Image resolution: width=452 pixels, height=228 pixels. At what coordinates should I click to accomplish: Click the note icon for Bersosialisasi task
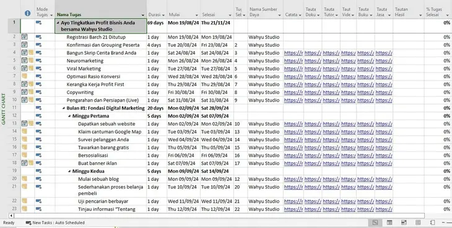click(x=25, y=156)
